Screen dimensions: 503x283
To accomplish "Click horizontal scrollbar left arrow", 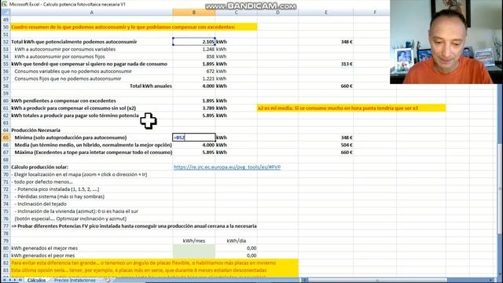I will (x=304, y=280).
